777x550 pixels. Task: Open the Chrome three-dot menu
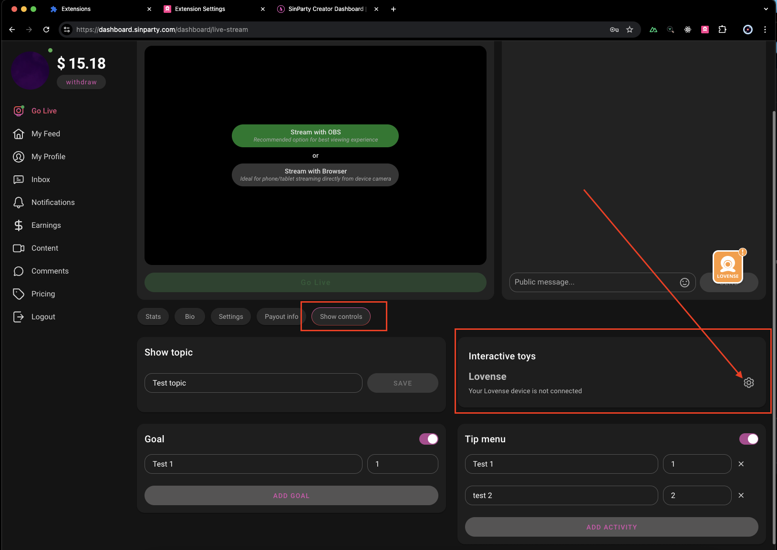coord(765,30)
